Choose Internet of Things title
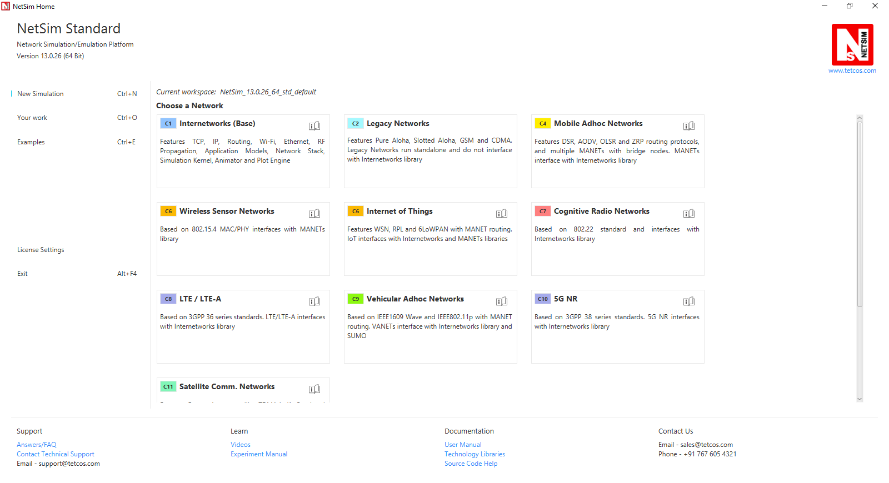Screen dimensions: 889x483 tap(399, 211)
